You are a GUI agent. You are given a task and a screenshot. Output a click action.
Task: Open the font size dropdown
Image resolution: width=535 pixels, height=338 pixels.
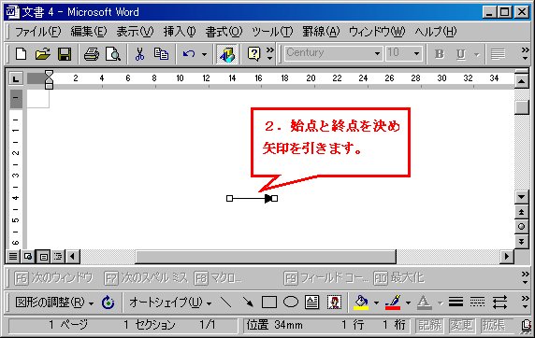click(416, 53)
